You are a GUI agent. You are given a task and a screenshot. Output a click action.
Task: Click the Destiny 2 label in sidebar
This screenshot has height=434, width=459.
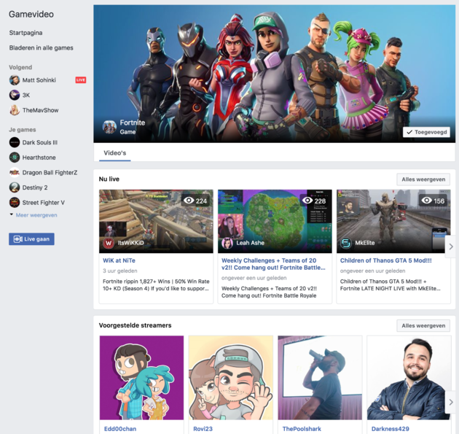click(35, 187)
